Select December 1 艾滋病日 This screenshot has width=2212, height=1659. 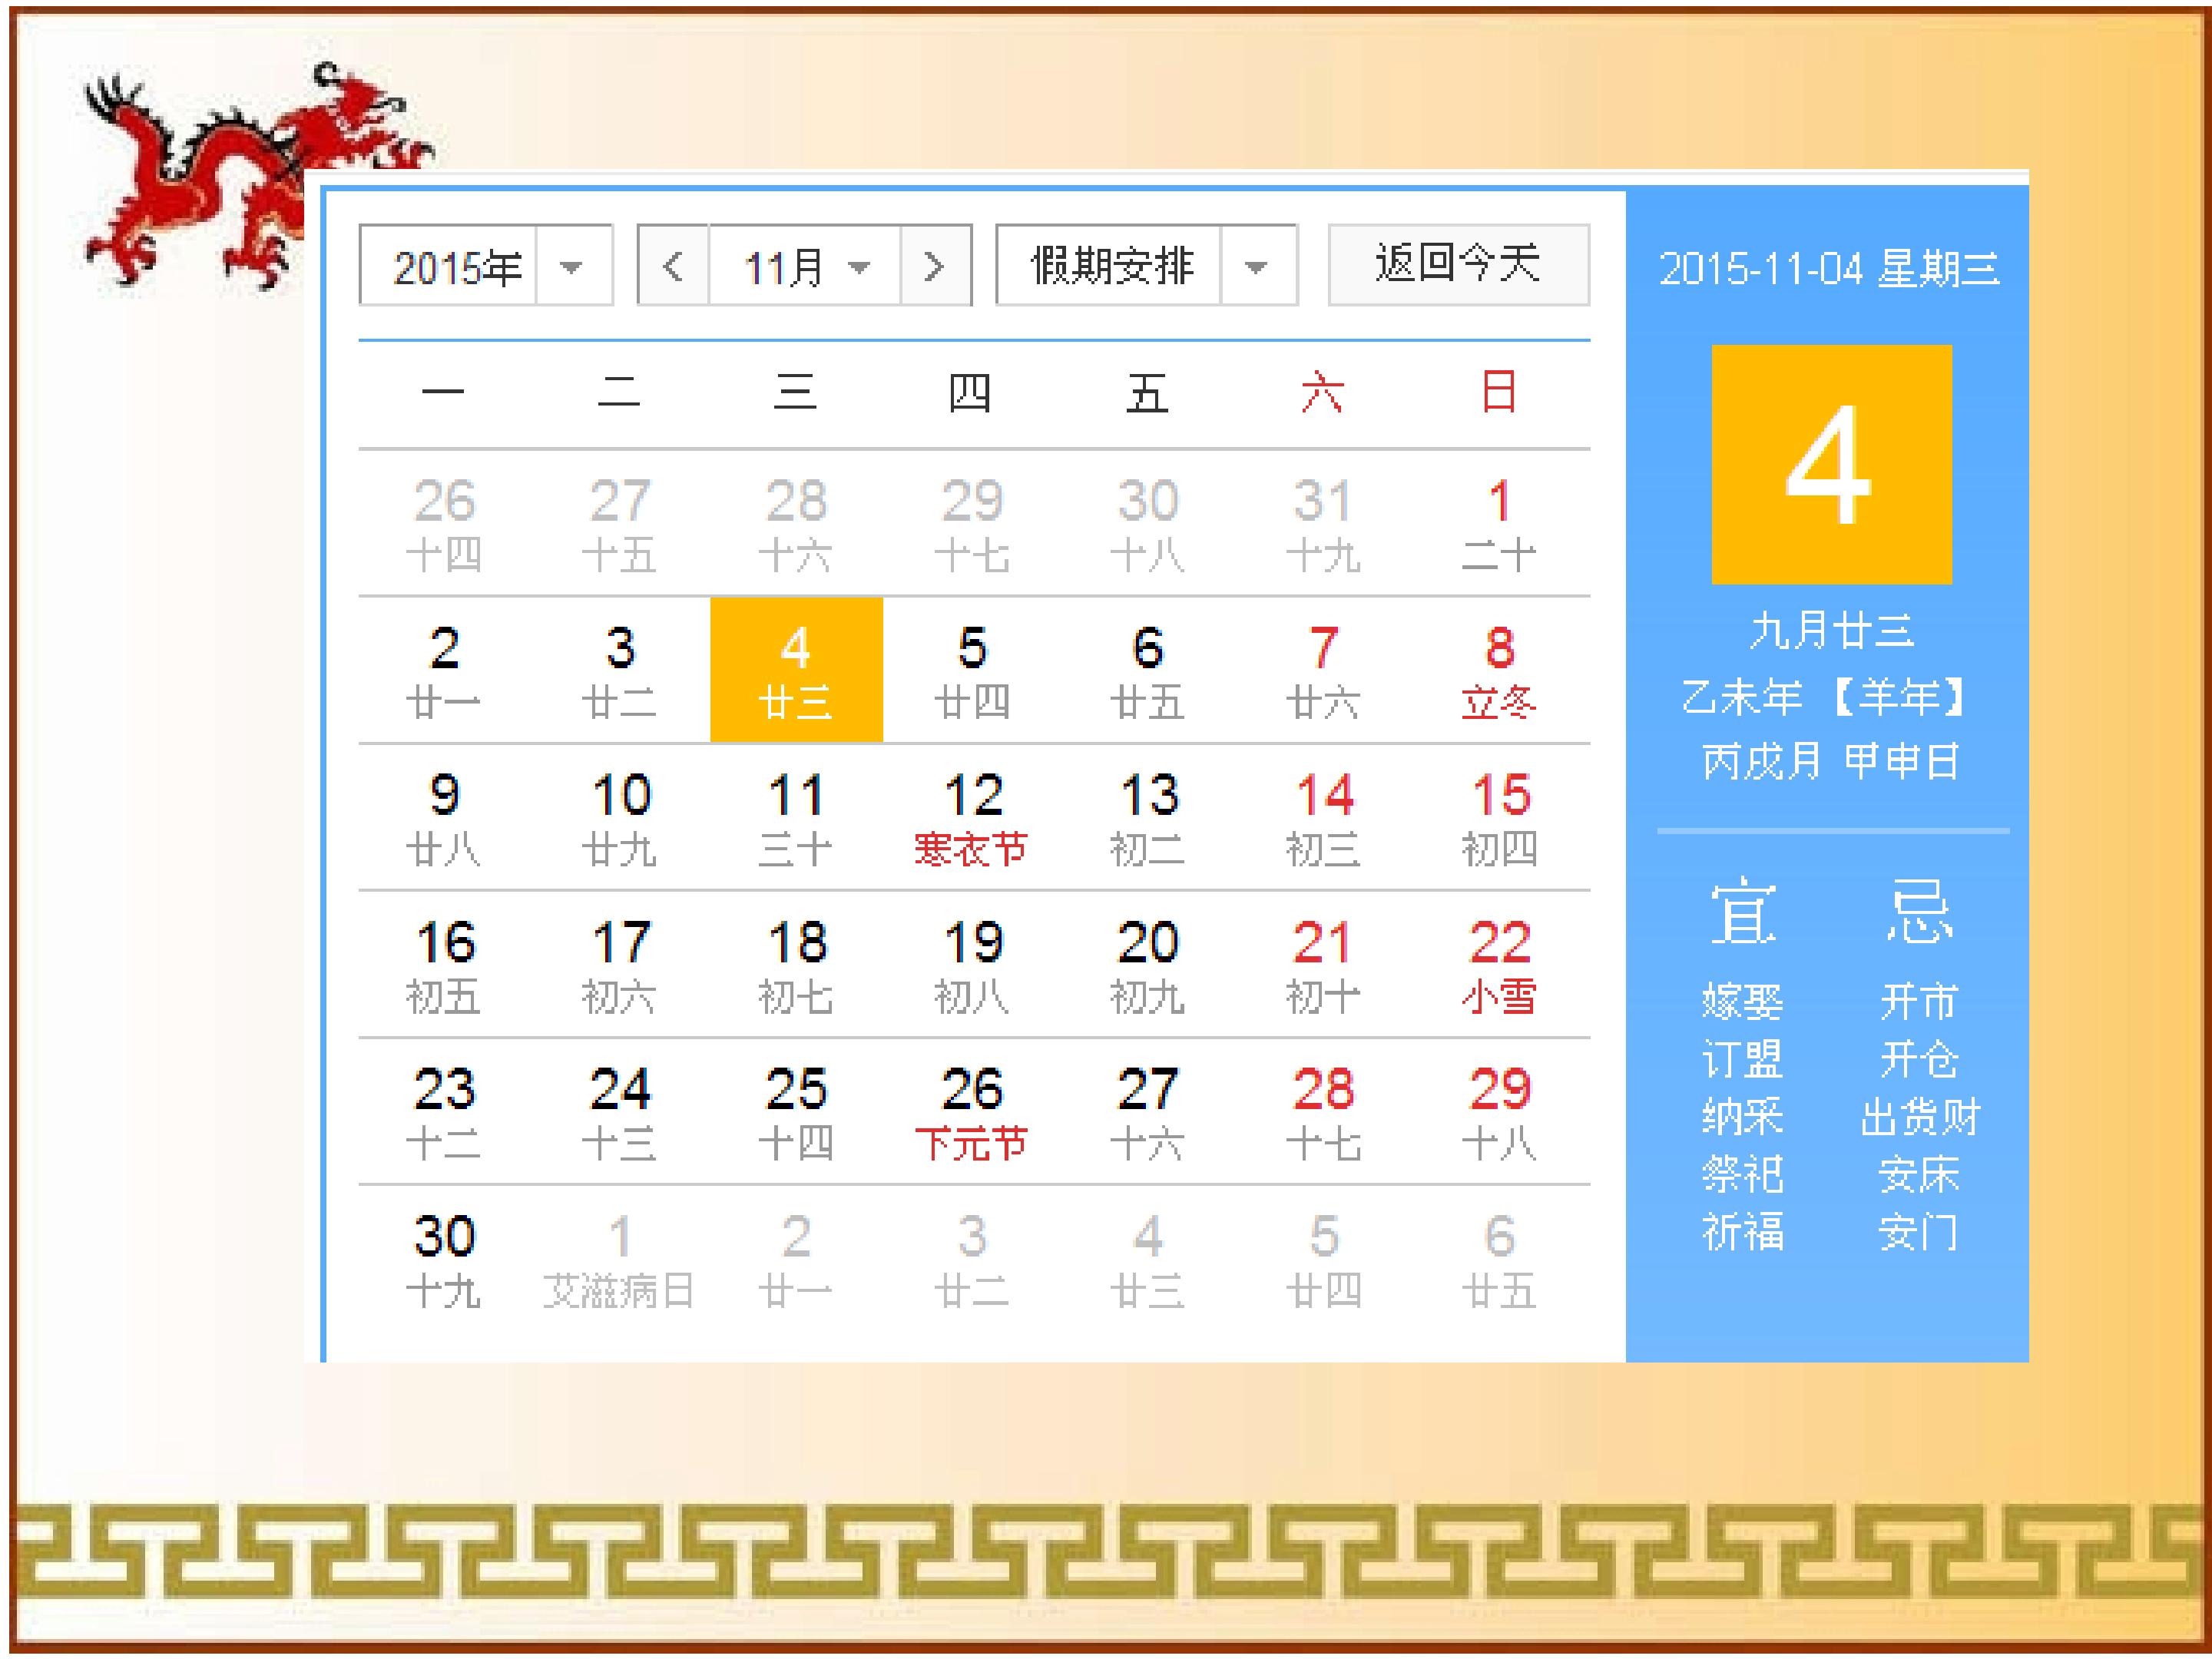click(620, 1258)
